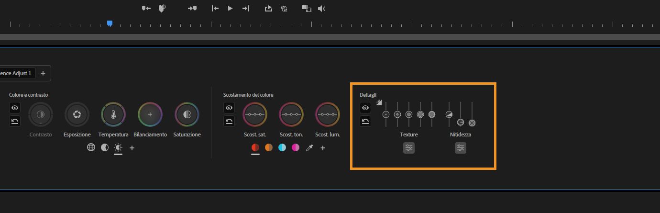The image size is (660, 213).
Task: Click the export frame icon
Action: [x=269, y=9]
